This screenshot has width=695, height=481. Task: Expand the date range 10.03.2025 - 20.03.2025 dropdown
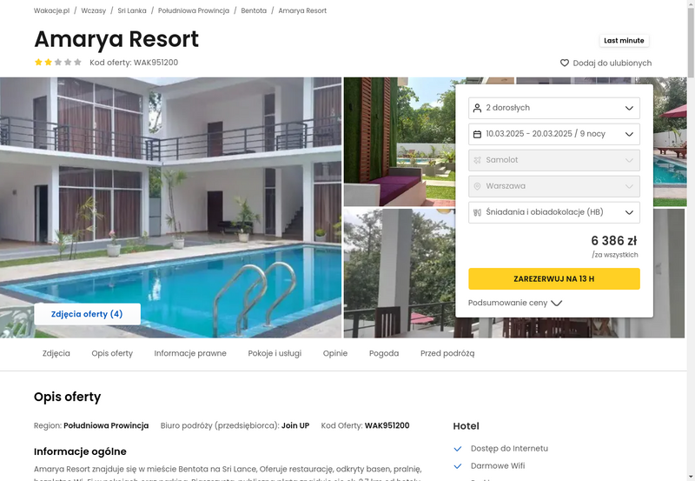[x=554, y=134]
